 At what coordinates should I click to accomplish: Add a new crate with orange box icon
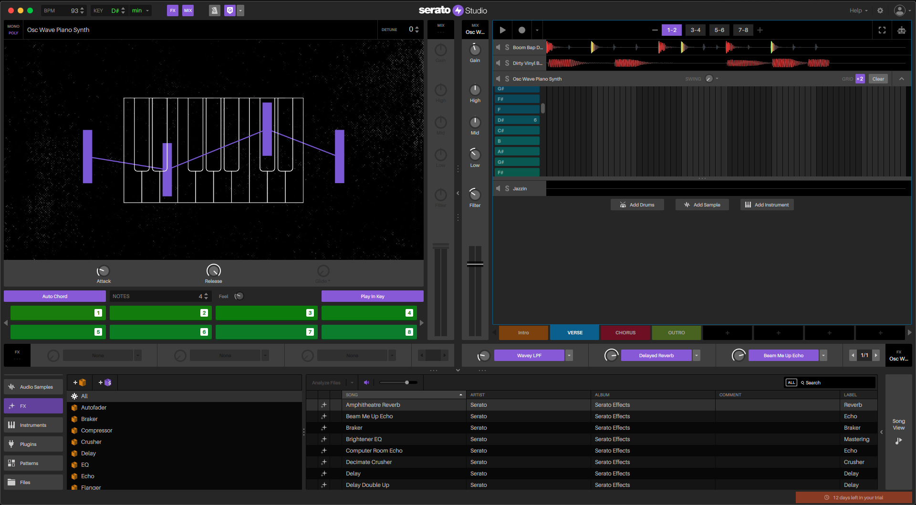(x=80, y=382)
